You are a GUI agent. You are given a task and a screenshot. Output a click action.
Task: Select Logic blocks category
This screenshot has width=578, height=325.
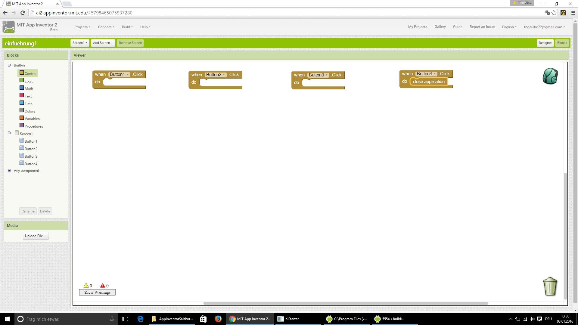coord(26,81)
